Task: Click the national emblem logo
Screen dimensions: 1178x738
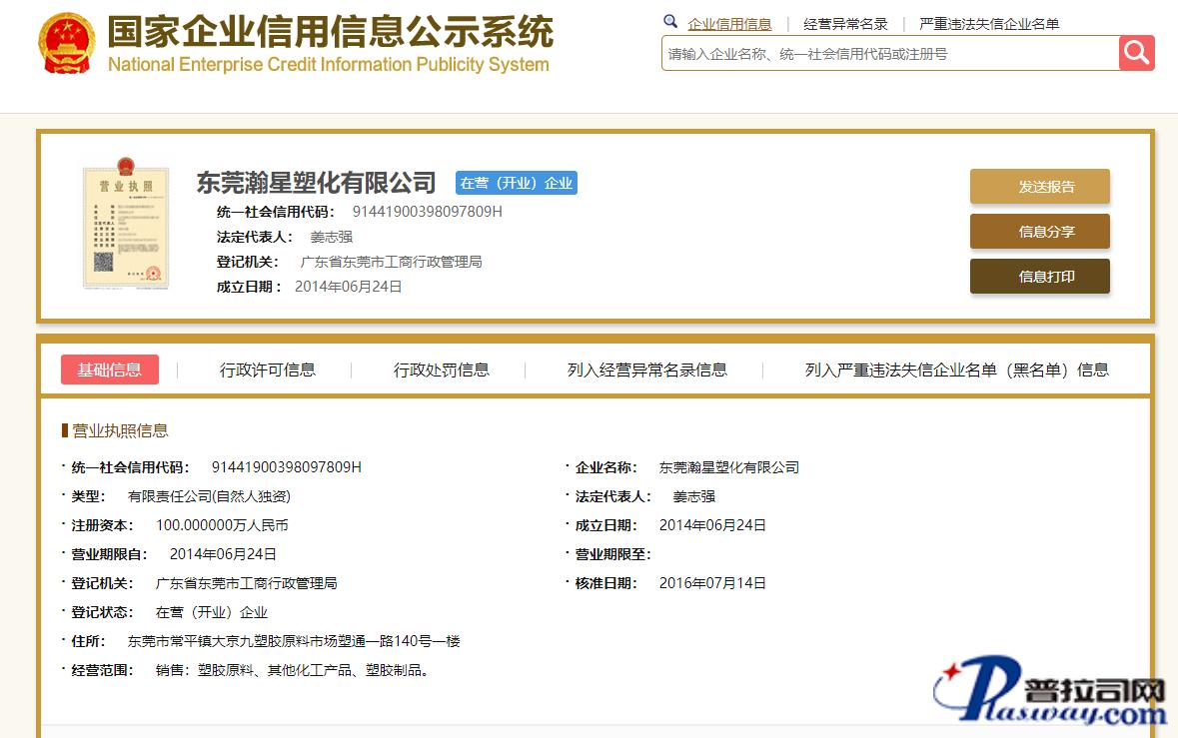Action: tap(66, 42)
